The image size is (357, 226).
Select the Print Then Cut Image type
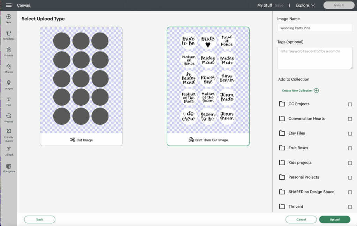click(208, 86)
